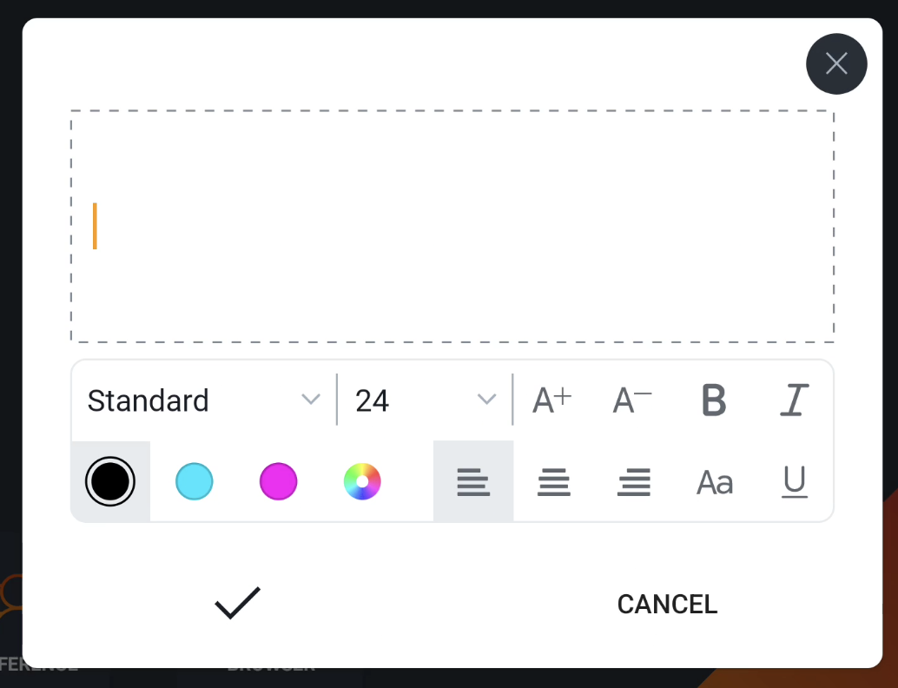Image resolution: width=898 pixels, height=688 pixels.
Task: Change text case with the Aa icon
Action: click(714, 481)
